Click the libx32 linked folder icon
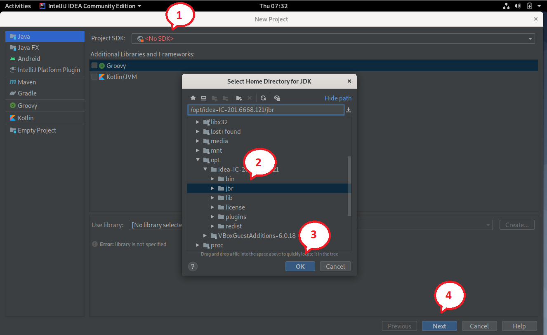This screenshot has width=547, height=335. pyautogui.click(x=207, y=122)
